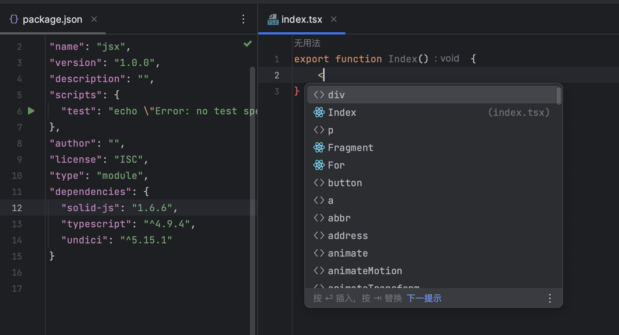
Task: Click the braces icon on the package.json tab
Action: pyautogui.click(x=14, y=19)
